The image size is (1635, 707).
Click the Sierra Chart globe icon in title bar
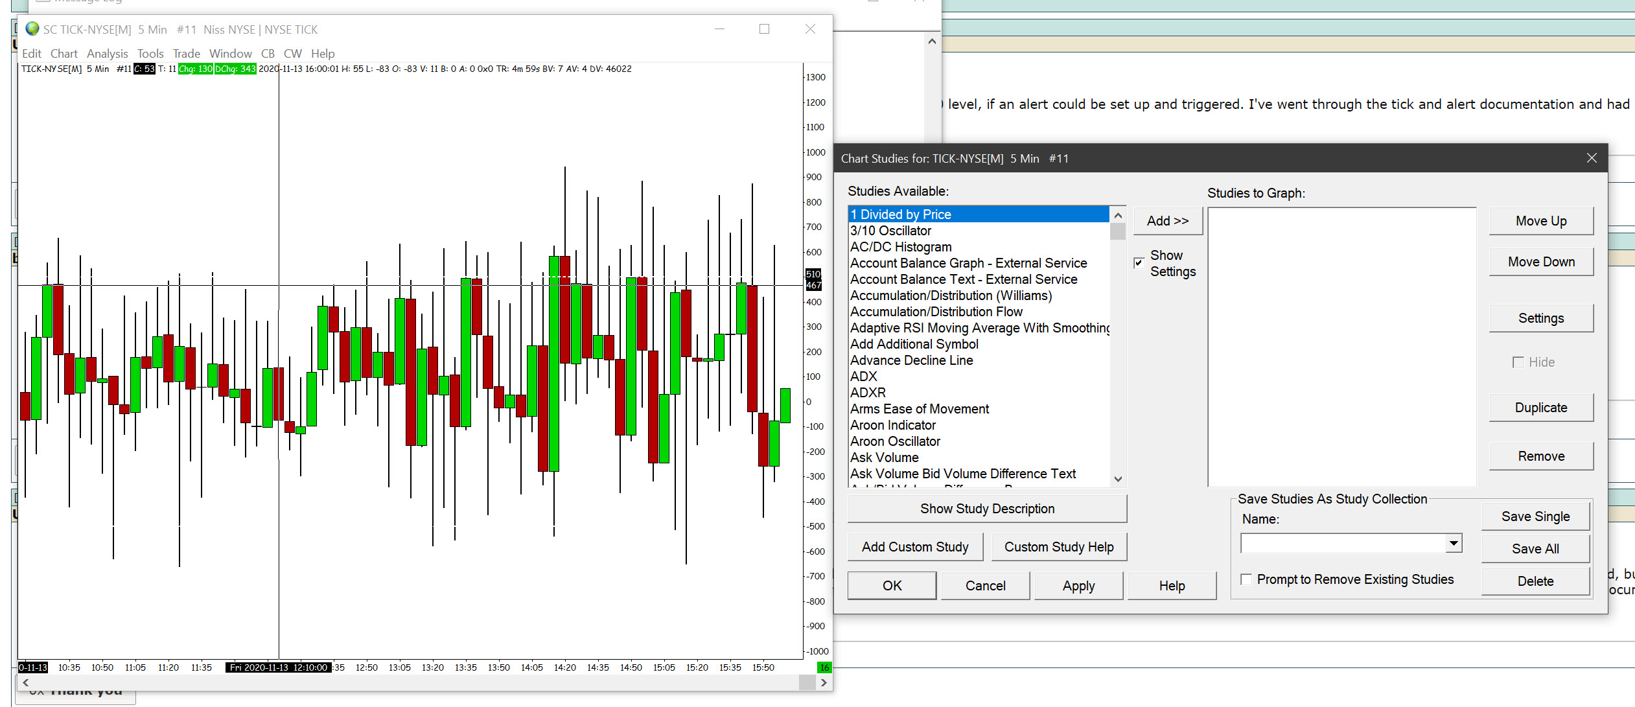(x=32, y=29)
